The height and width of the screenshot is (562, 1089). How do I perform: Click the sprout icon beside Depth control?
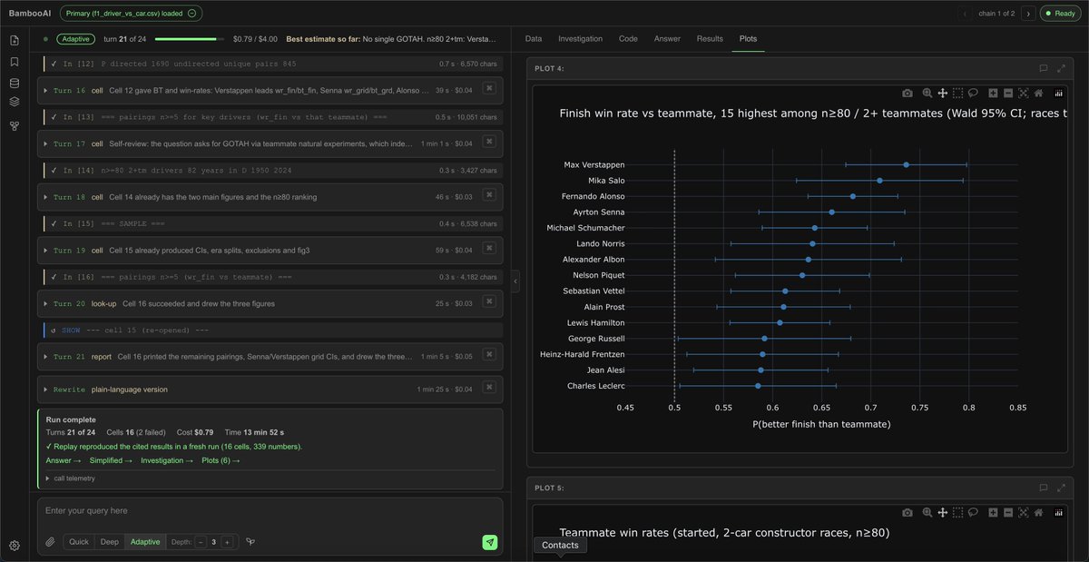pyautogui.click(x=250, y=542)
